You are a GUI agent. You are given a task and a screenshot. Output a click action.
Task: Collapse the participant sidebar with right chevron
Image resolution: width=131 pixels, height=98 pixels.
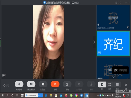click(94, 42)
